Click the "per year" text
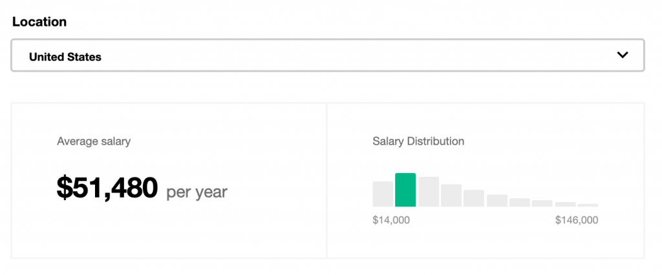Viewport: 662px width, 275px height. tap(197, 192)
